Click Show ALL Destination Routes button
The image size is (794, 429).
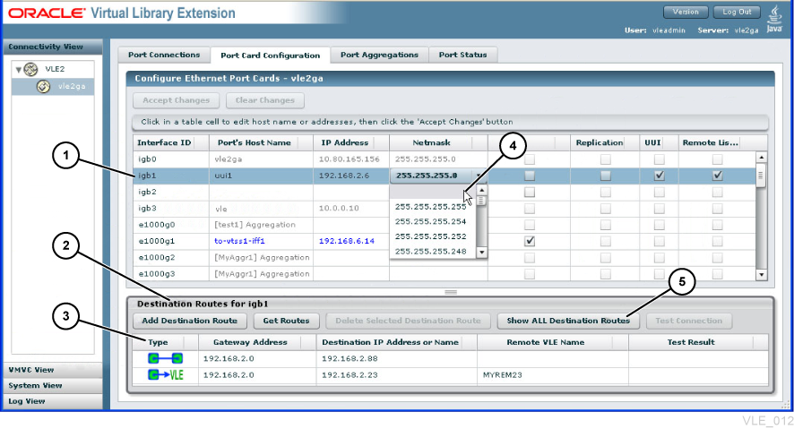point(568,321)
